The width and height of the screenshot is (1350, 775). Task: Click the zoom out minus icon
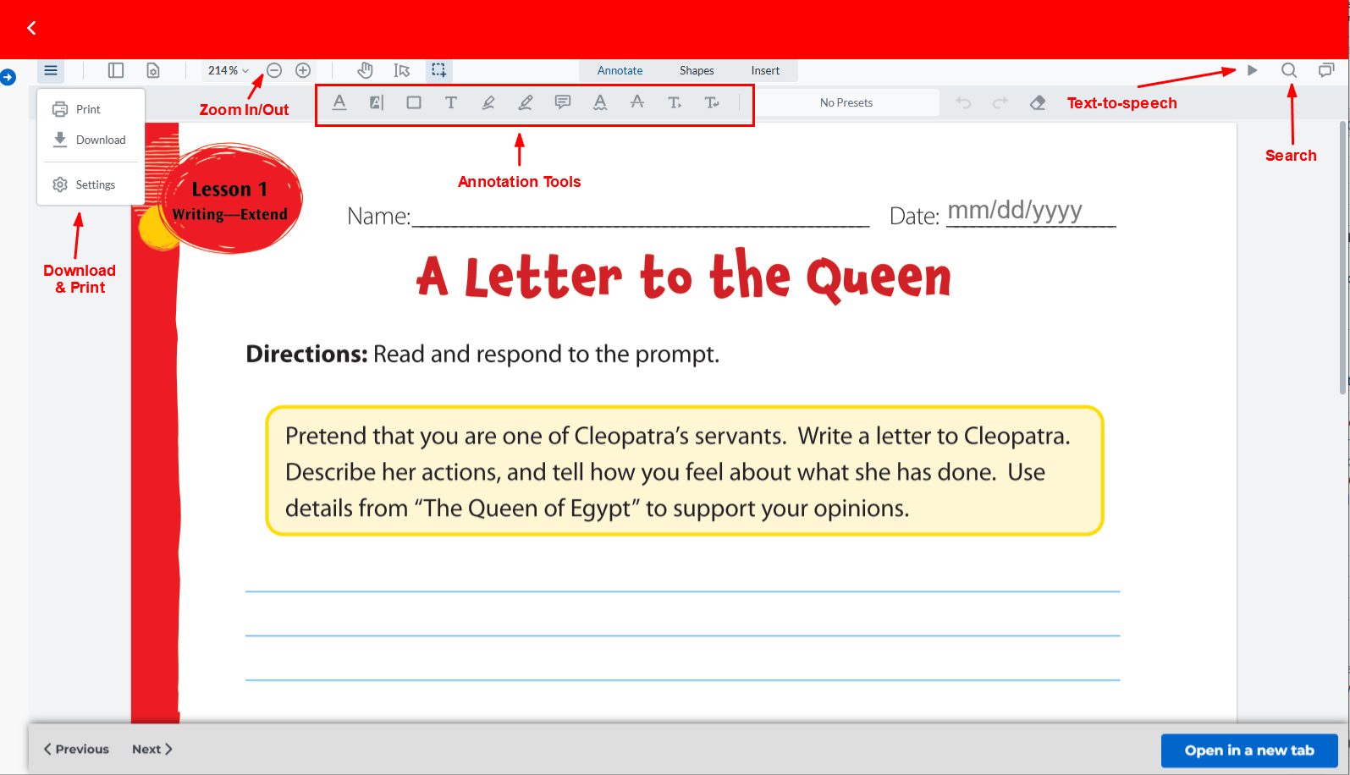[x=274, y=70]
